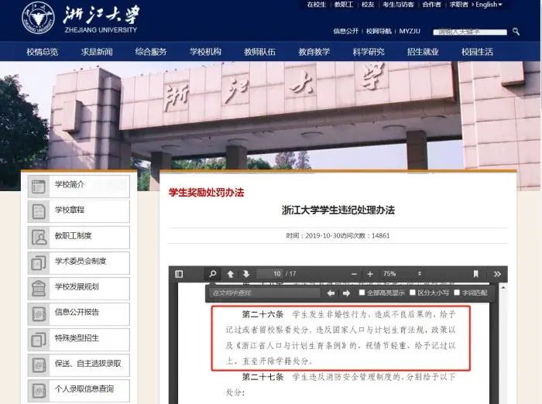The image size is (542, 404).
Task: Click the 第二十六条 article heading
Action: [x=262, y=314]
